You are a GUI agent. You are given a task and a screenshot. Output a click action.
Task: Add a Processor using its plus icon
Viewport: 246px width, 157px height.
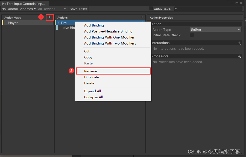pos(239,56)
